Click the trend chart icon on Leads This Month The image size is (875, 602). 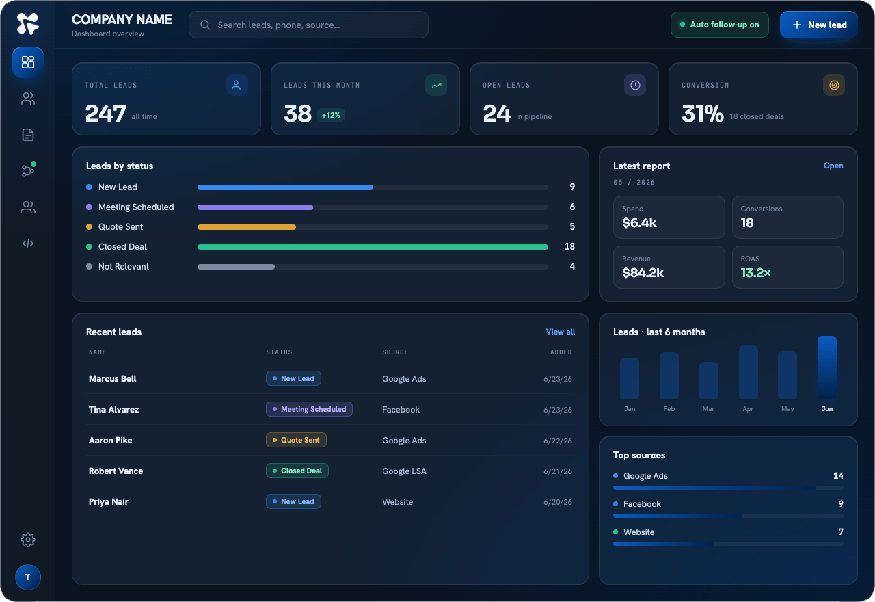436,85
